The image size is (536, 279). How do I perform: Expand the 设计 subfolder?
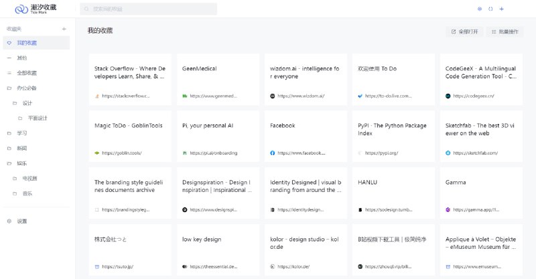click(x=15, y=103)
